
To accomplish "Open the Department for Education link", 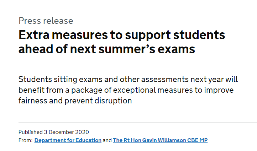I will pyautogui.click(x=68, y=140).
